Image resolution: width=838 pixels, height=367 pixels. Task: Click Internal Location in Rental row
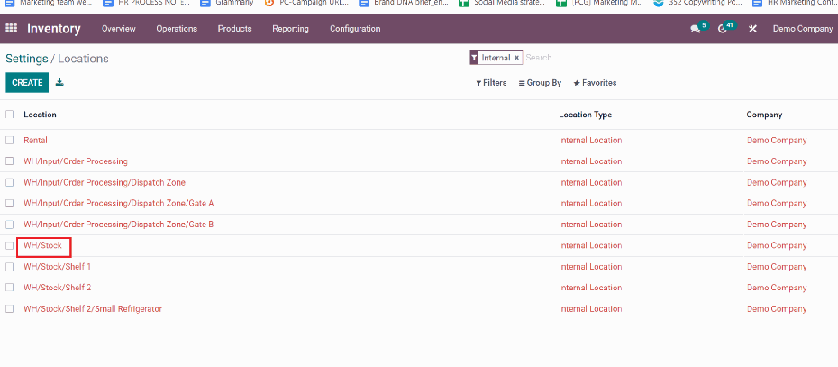point(590,140)
